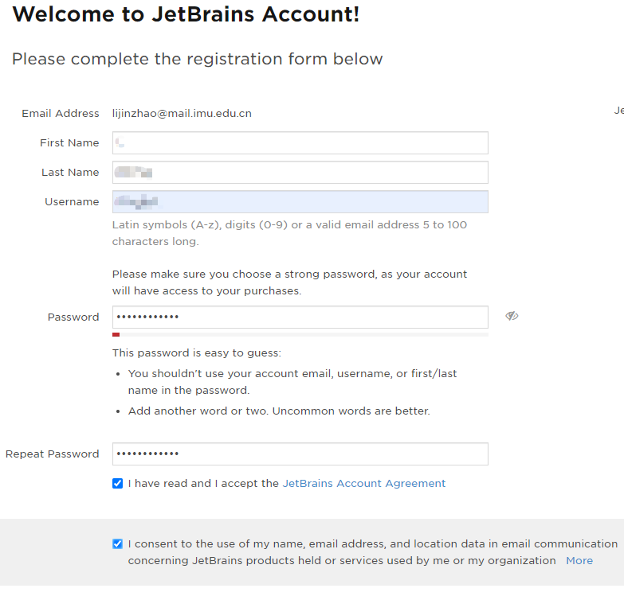Viewport: 624px width, 592px height.
Task: Uncheck the JetBrains Account Agreement checkbox
Action: click(x=117, y=484)
